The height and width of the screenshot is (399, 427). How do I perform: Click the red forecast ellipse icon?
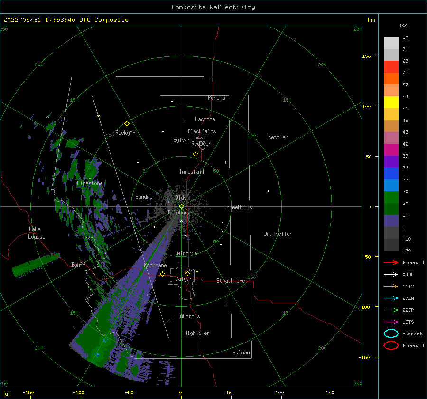tap(391, 345)
